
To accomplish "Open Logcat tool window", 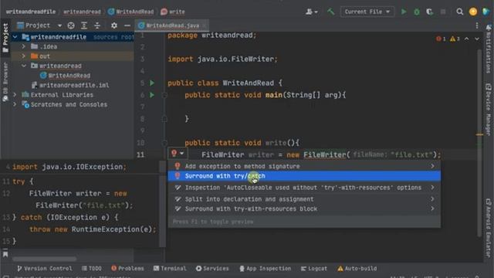I will tap(314, 269).
